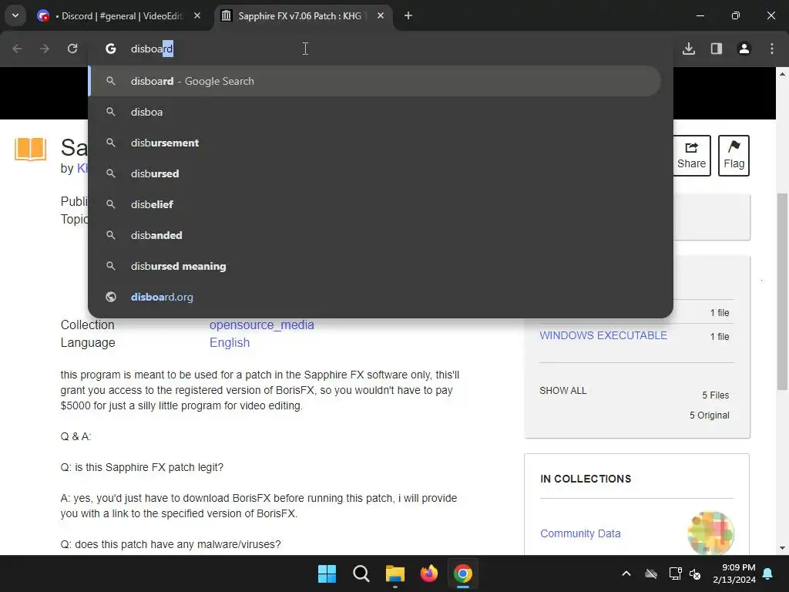The height and width of the screenshot is (592, 789).
Task: Open the Windows Start menu
Action: click(327, 573)
